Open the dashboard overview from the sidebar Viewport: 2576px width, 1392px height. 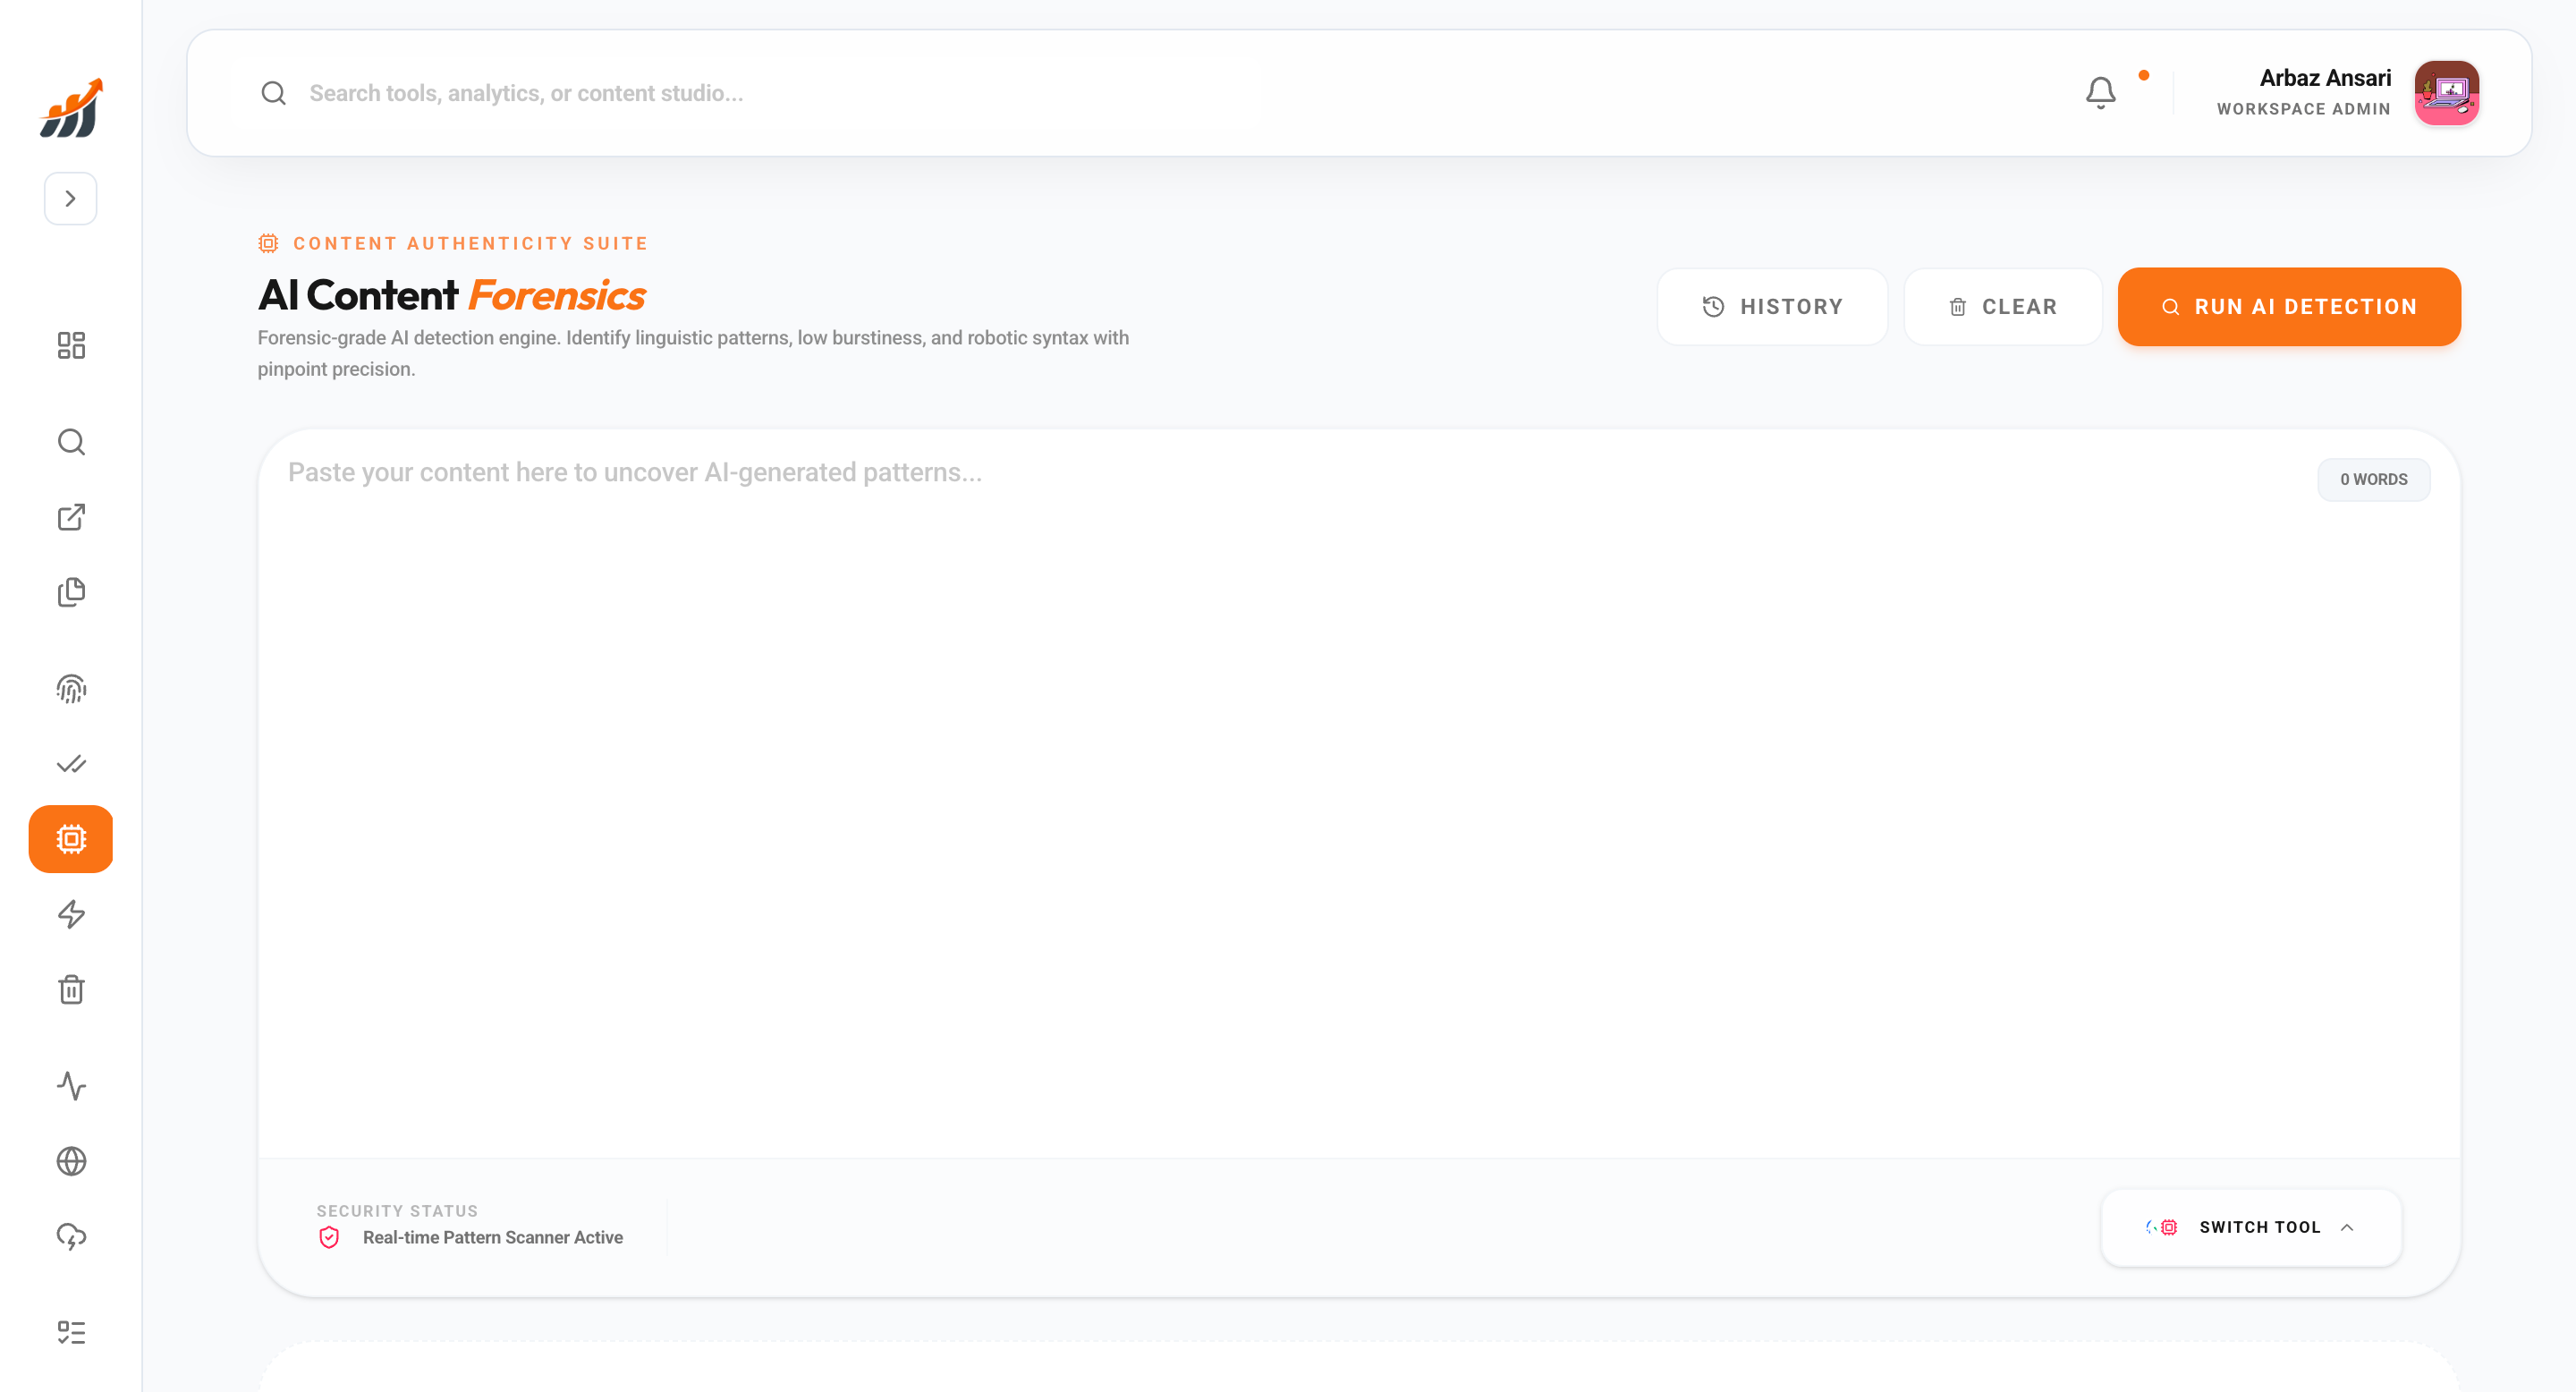(71, 345)
